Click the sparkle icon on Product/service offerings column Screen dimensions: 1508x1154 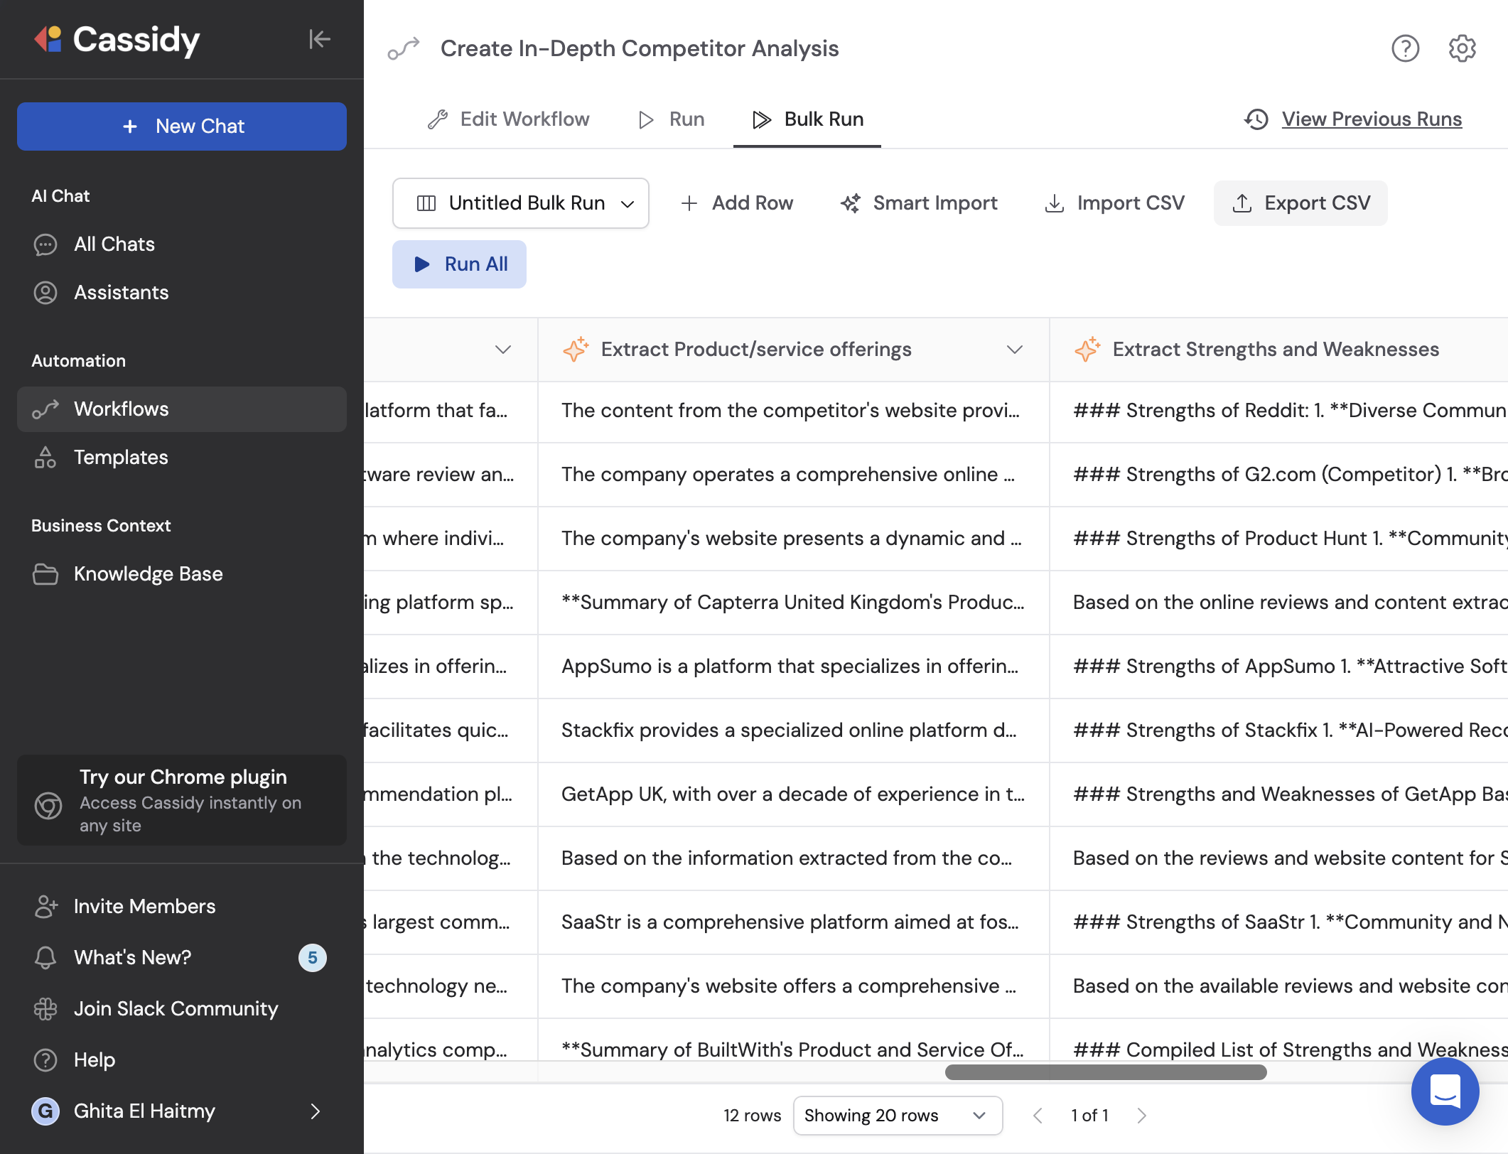point(576,349)
